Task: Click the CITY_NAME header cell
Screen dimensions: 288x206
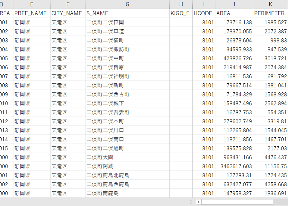Action: point(68,13)
